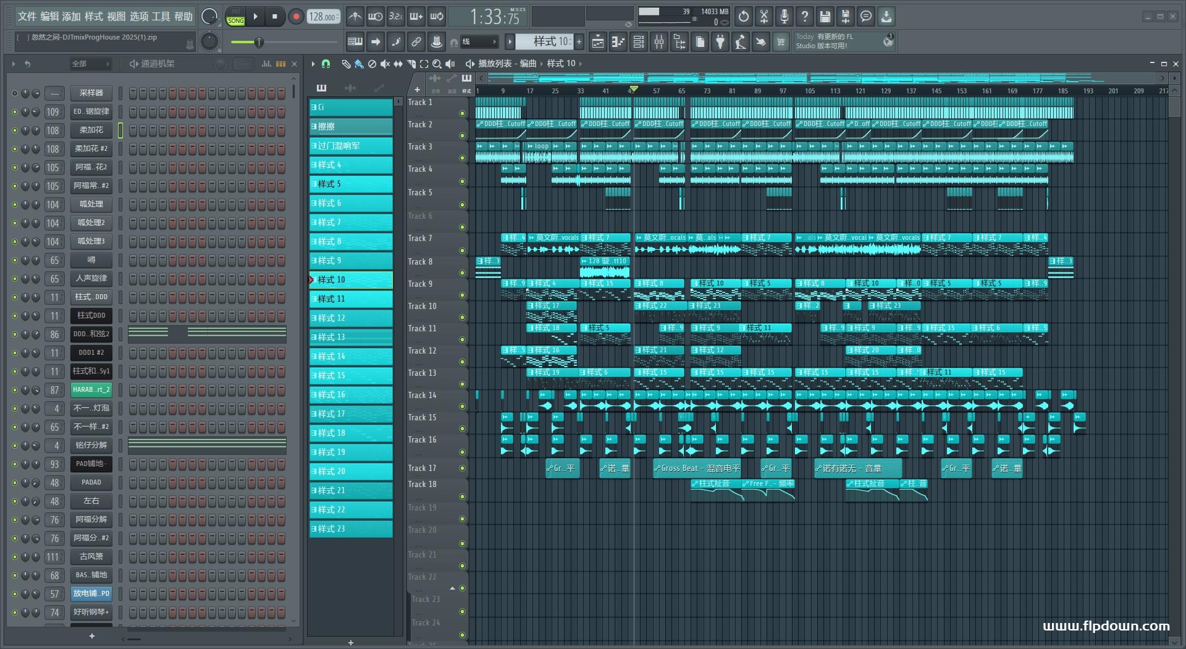The width and height of the screenshot is (1186, 649).
Task: Click the metronome icon
Action: [x=355, y=17]
